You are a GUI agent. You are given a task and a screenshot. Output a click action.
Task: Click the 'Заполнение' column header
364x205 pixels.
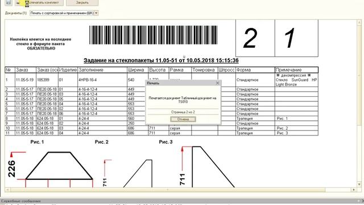pyautogui.click(x=102, y=69)
